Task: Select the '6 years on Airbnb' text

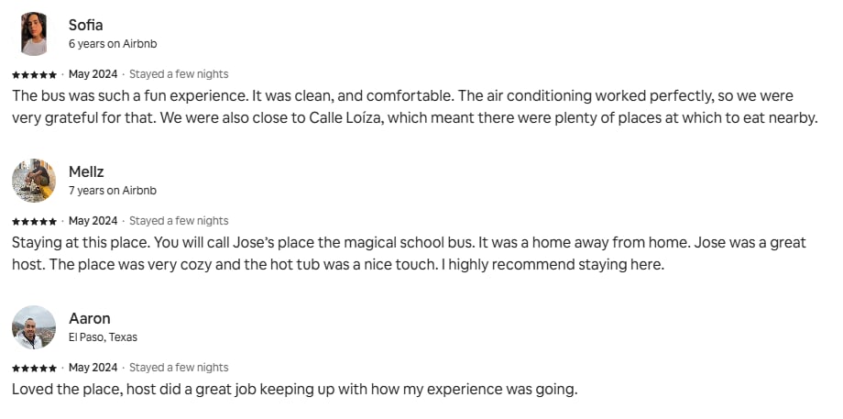Action: coord(113,44)
